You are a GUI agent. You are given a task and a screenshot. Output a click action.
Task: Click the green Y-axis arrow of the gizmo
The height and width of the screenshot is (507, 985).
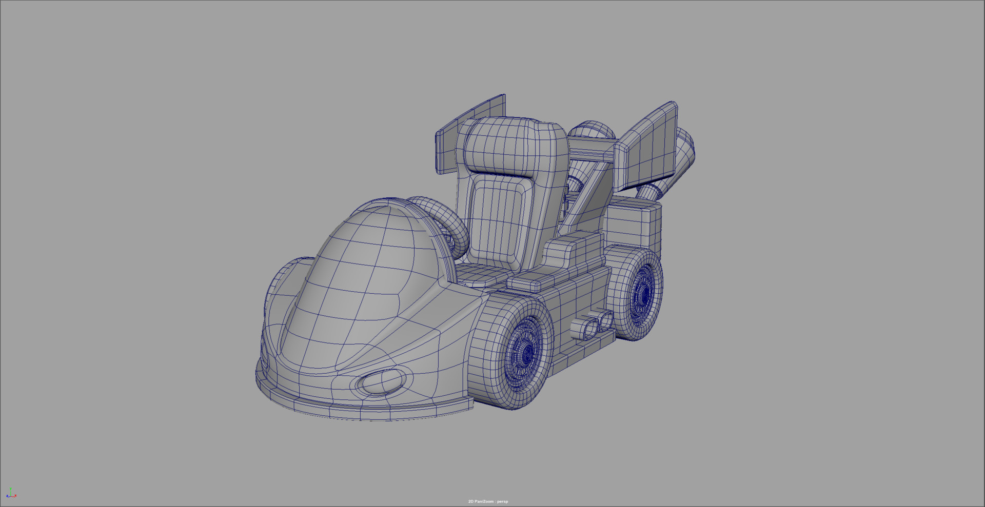[x=11, y=490]
